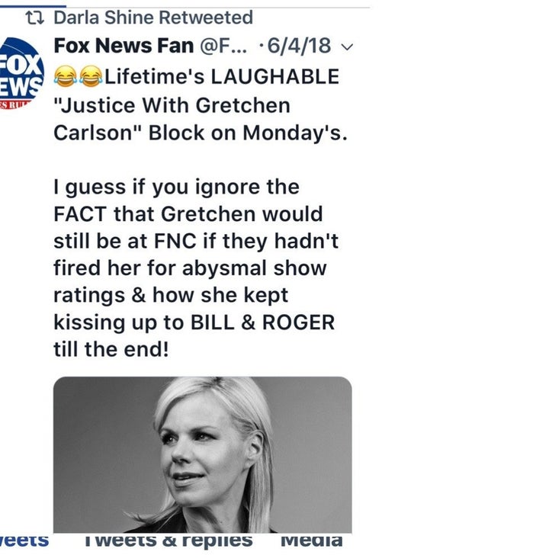Click the quoted "Justice With Gretchen show title
Screen dimensions: 549x558
[172, 105]
